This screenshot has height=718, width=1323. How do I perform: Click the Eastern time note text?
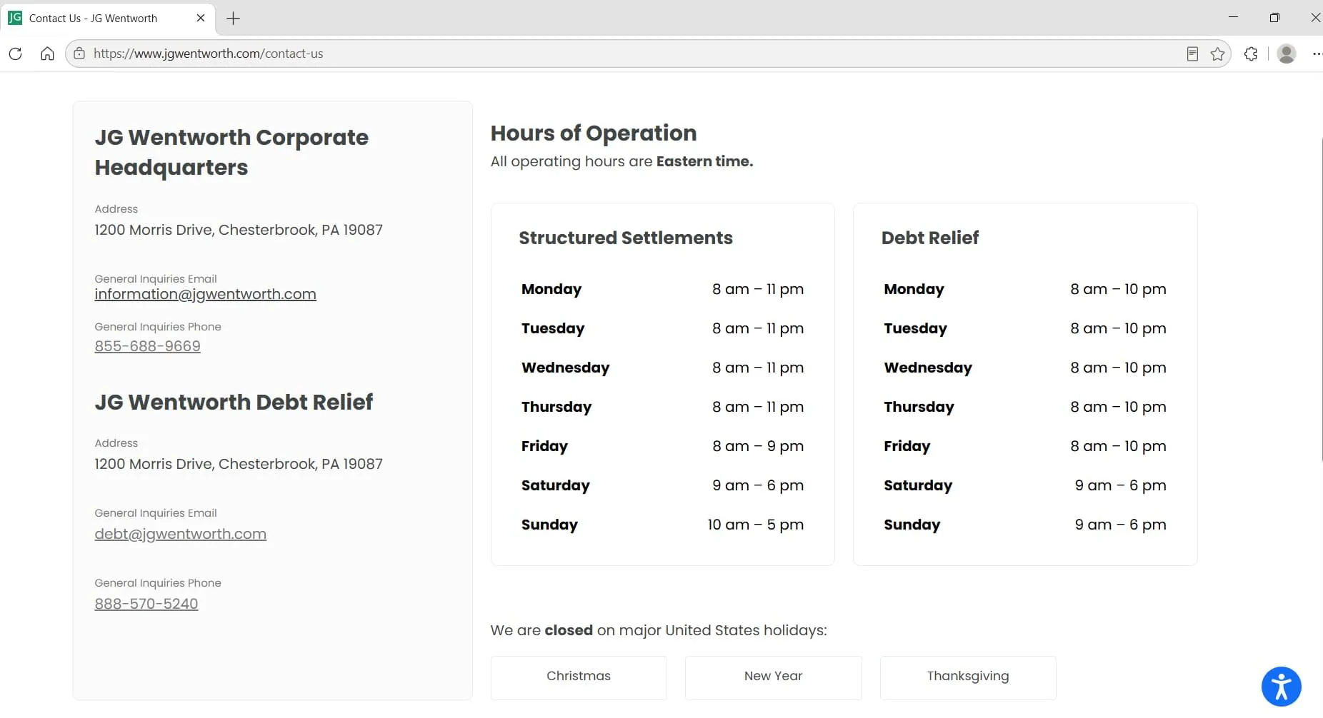(x=621, y=161)
